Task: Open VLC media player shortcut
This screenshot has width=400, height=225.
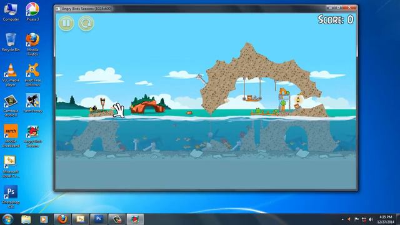Action: click(11, 75)
